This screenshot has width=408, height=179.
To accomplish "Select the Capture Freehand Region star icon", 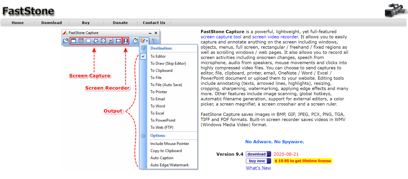I will [96, 41].
